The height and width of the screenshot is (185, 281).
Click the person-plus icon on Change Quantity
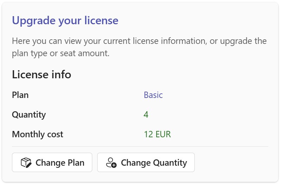tap(111, 163)
